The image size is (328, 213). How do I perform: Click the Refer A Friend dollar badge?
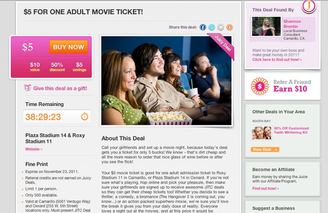coord(260,86)
